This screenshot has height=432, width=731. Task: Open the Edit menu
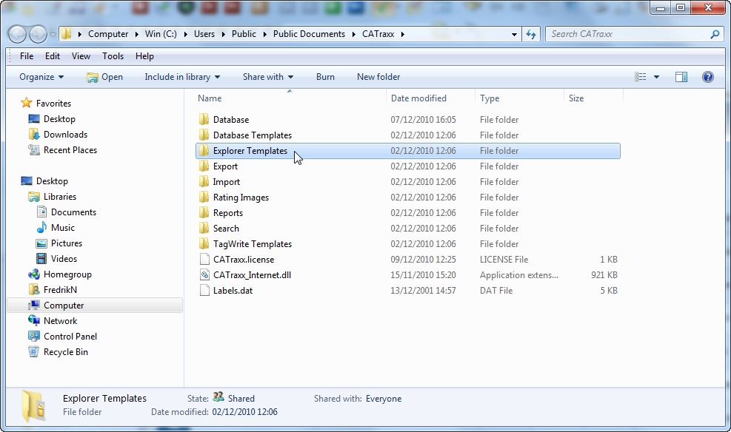click(52, 56)
